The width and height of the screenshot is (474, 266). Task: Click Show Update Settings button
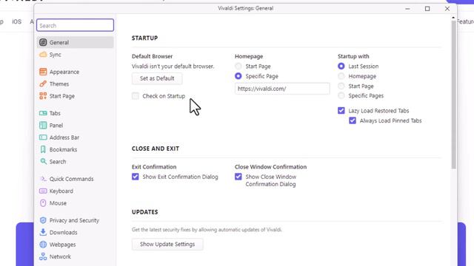click(167, 245)
